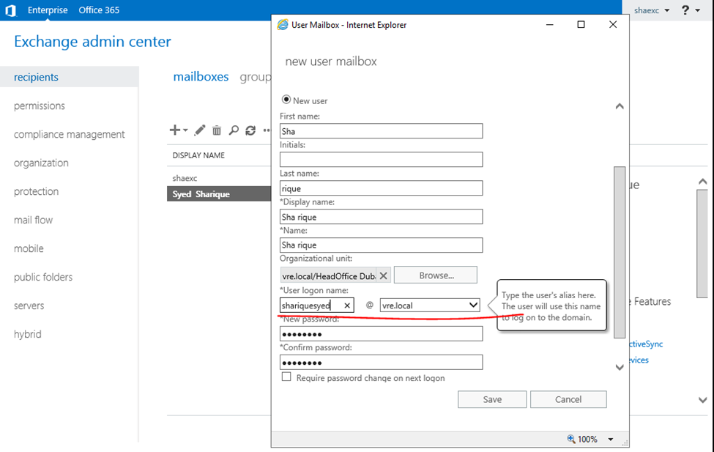Click the search magnifier icon
Screen dimensions: 714x452
coord(234,130)
